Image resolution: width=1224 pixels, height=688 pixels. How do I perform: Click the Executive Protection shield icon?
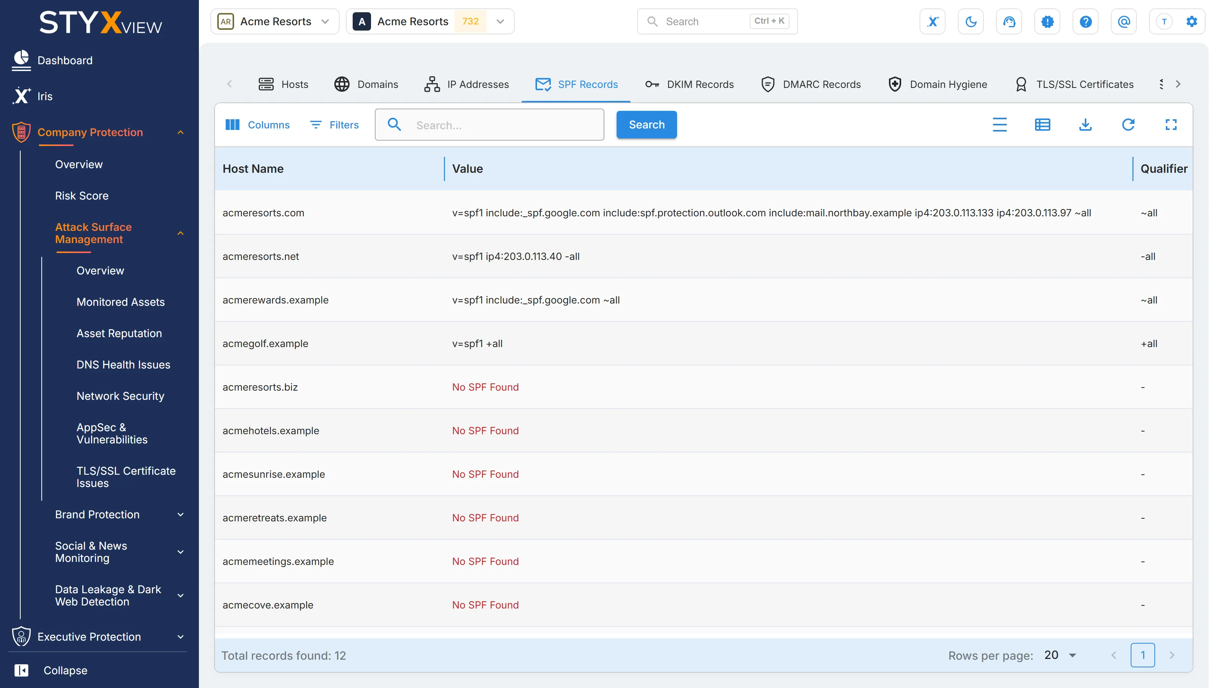pyautogui.click(x=21, y=637)
